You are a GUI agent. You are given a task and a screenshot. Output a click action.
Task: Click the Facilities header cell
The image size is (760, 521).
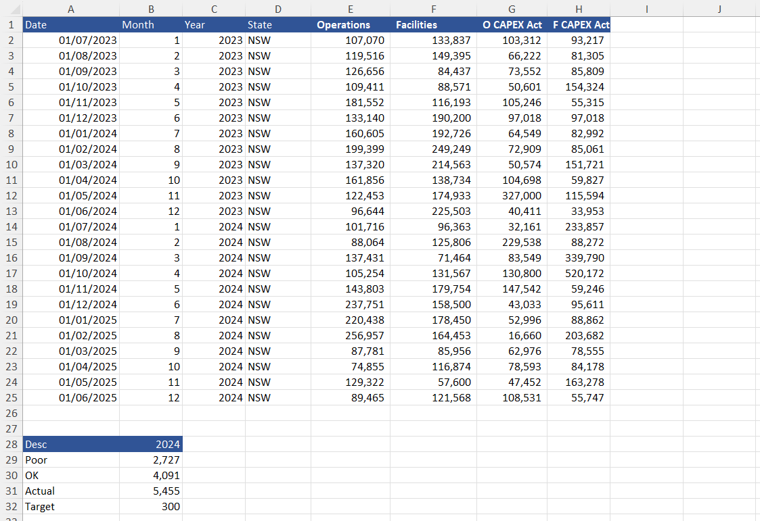point(433,25)
